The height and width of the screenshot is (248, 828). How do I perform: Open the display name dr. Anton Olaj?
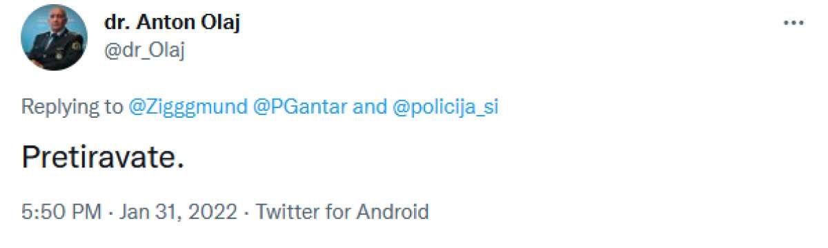click(172, 22)
